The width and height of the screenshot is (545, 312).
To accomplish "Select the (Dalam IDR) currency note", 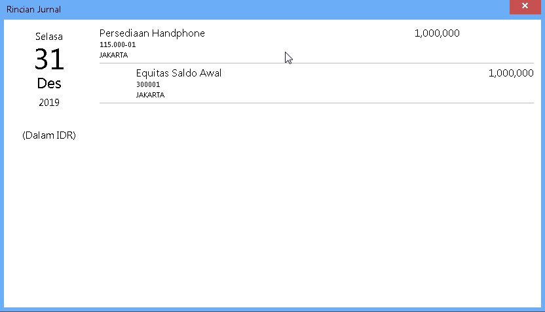I will point(49,135).
